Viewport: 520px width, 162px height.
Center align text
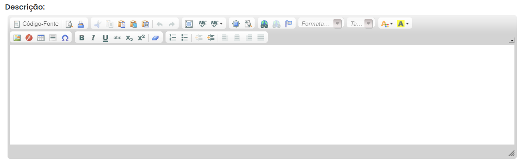point(237,38)
